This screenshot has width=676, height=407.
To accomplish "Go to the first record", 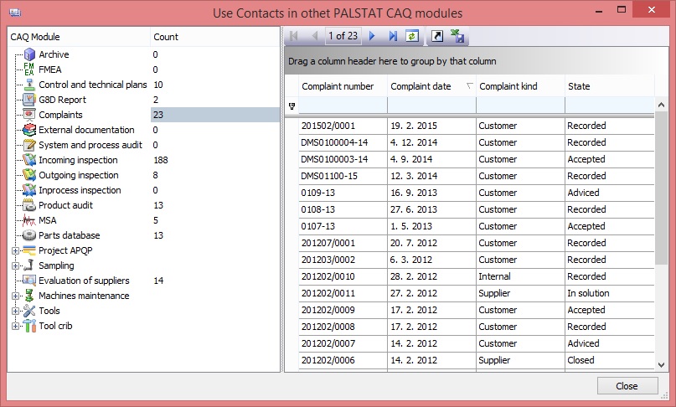I will [294, 36].
